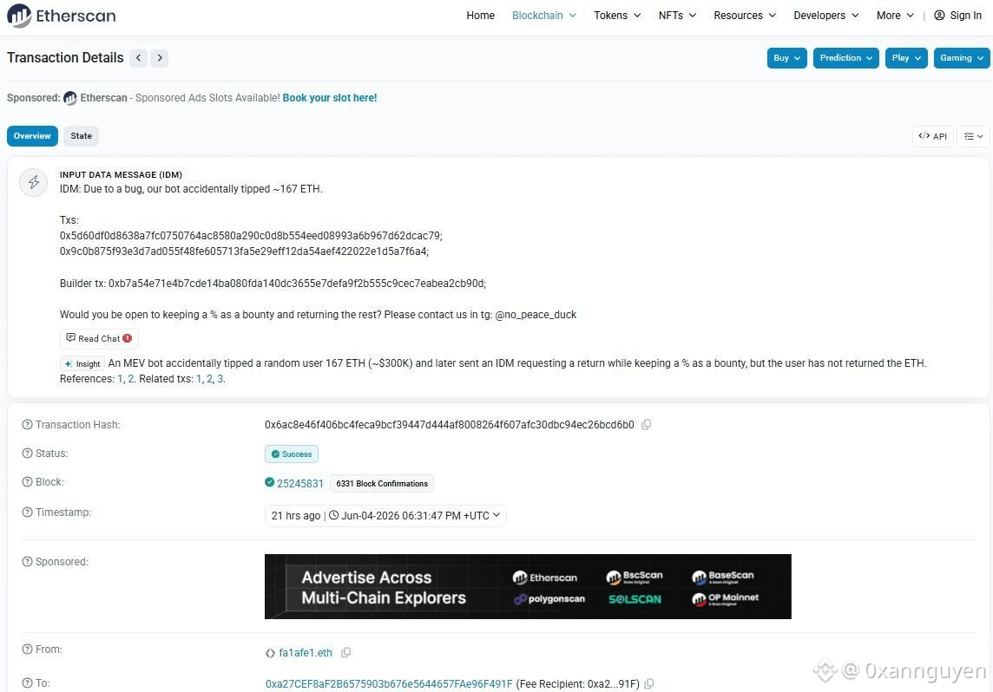Click the @no_peace_duck telegram handle
993x692 pixels.
tap(536, 315)
